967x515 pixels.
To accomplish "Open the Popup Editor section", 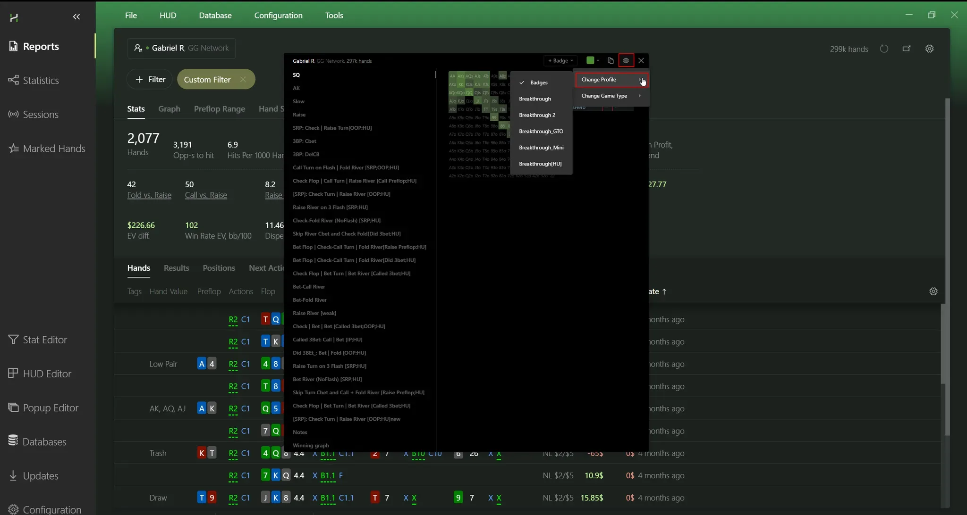I will [x=51, y=407].
